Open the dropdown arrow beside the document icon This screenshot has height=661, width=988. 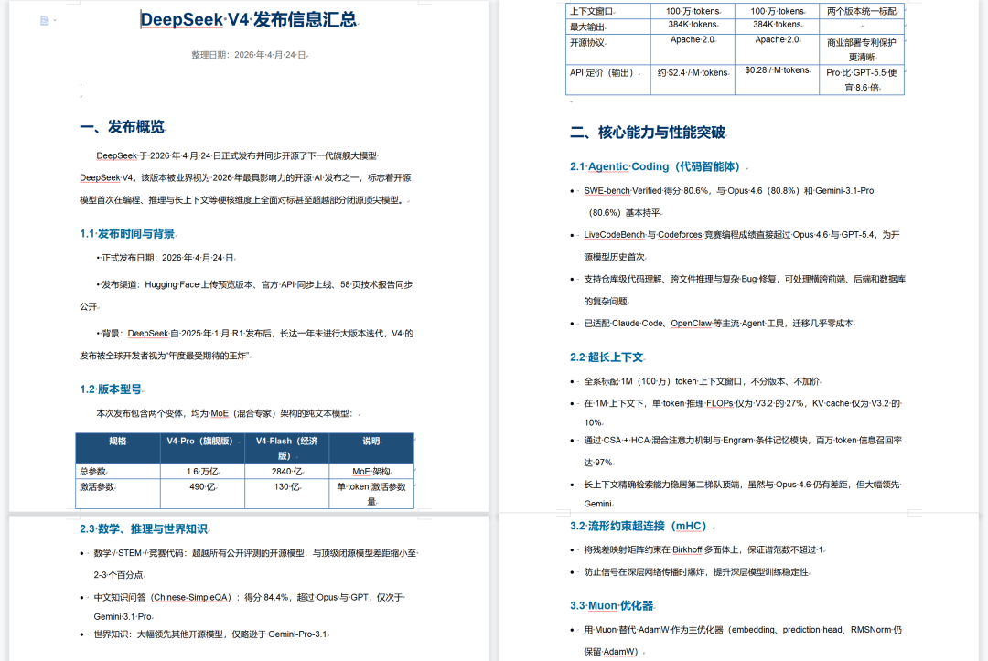coord(56,20)
